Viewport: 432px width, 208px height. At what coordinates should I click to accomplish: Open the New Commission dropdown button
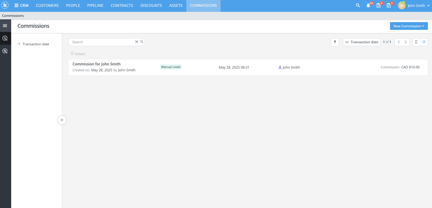(409, 26)
